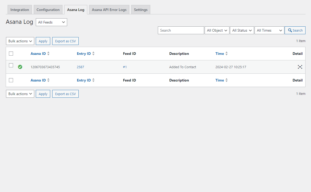Check the select-all checkbox in top header
The image size is (311, 192).
click(11, 54)
